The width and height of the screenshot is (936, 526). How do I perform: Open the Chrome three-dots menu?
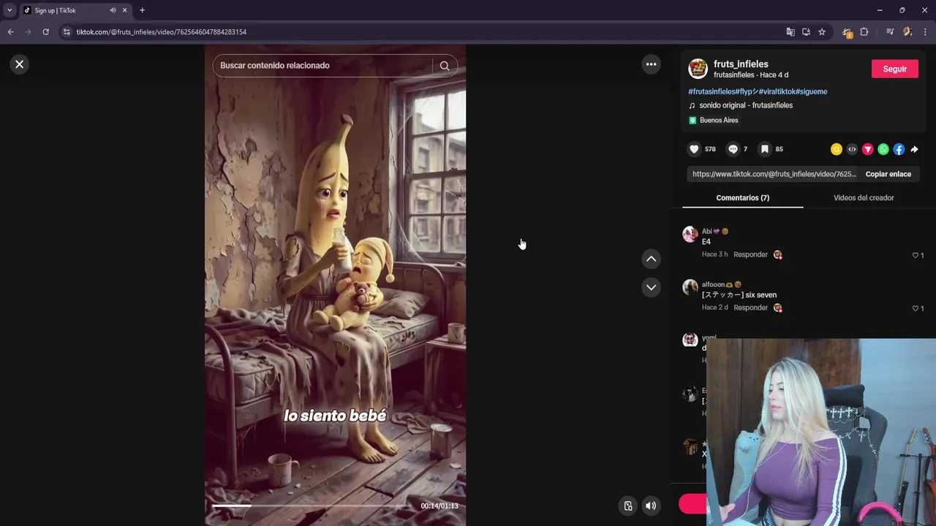pyautogui.click(x=926, y=32)
